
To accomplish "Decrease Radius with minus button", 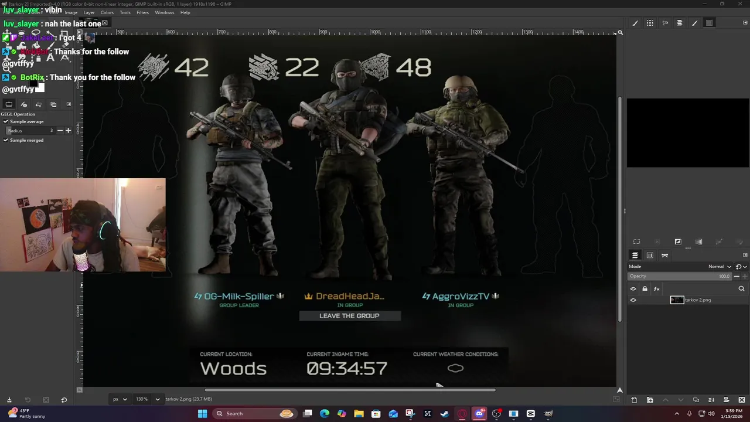I will [x=60, y=131].
